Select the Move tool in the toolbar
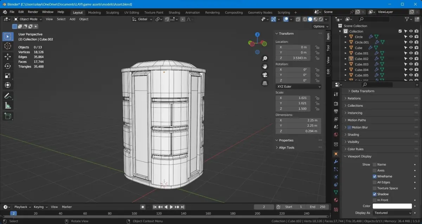 pos(8,57)
